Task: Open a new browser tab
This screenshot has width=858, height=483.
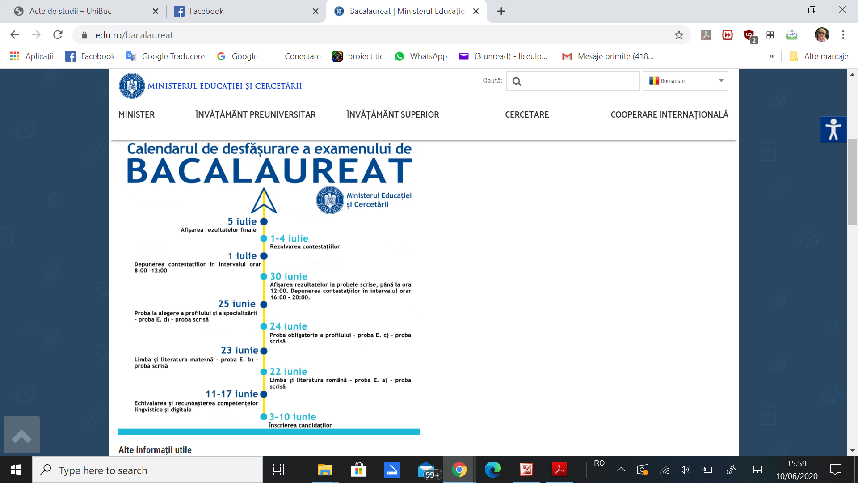Action: (501, 11)
